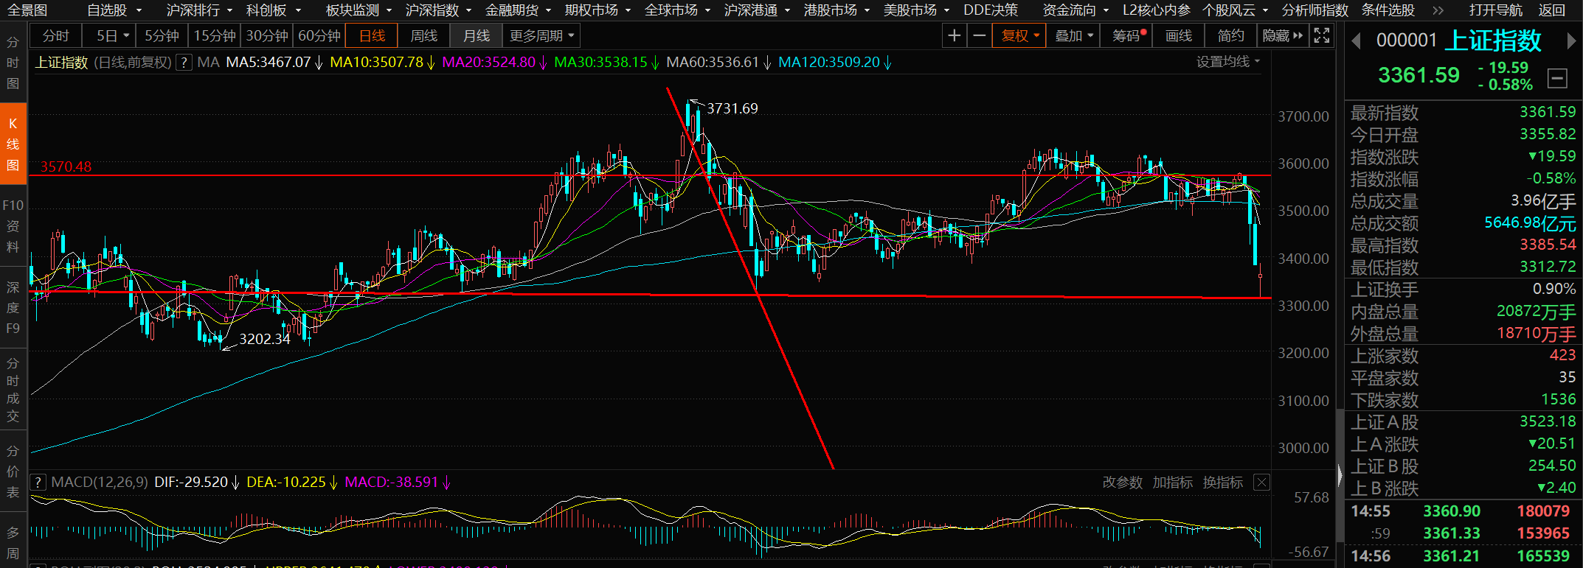Open 期权市场 menu
The image size is (1583, 568).
tap(597, 10)
